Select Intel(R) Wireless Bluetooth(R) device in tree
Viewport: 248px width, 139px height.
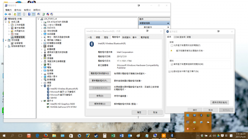(x=64, y=89)
